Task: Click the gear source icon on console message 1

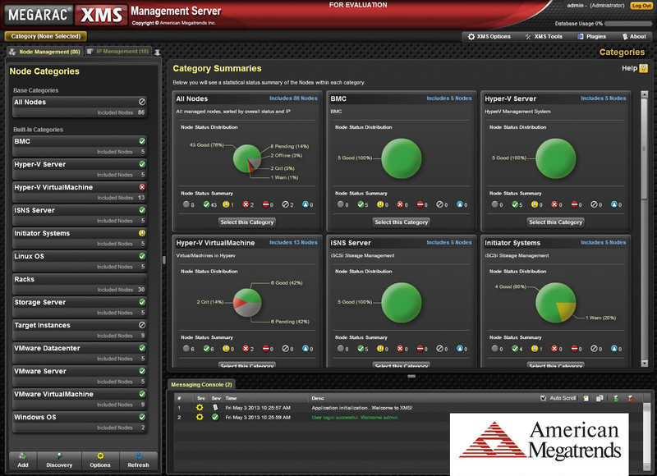Action: (200, 407)
